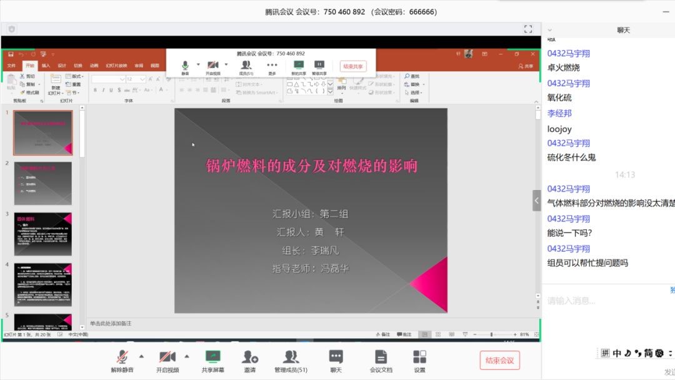Screen dimensions: 675x380
Task: Open the font size dropdown in ribbon
Action: pos(142,79)
